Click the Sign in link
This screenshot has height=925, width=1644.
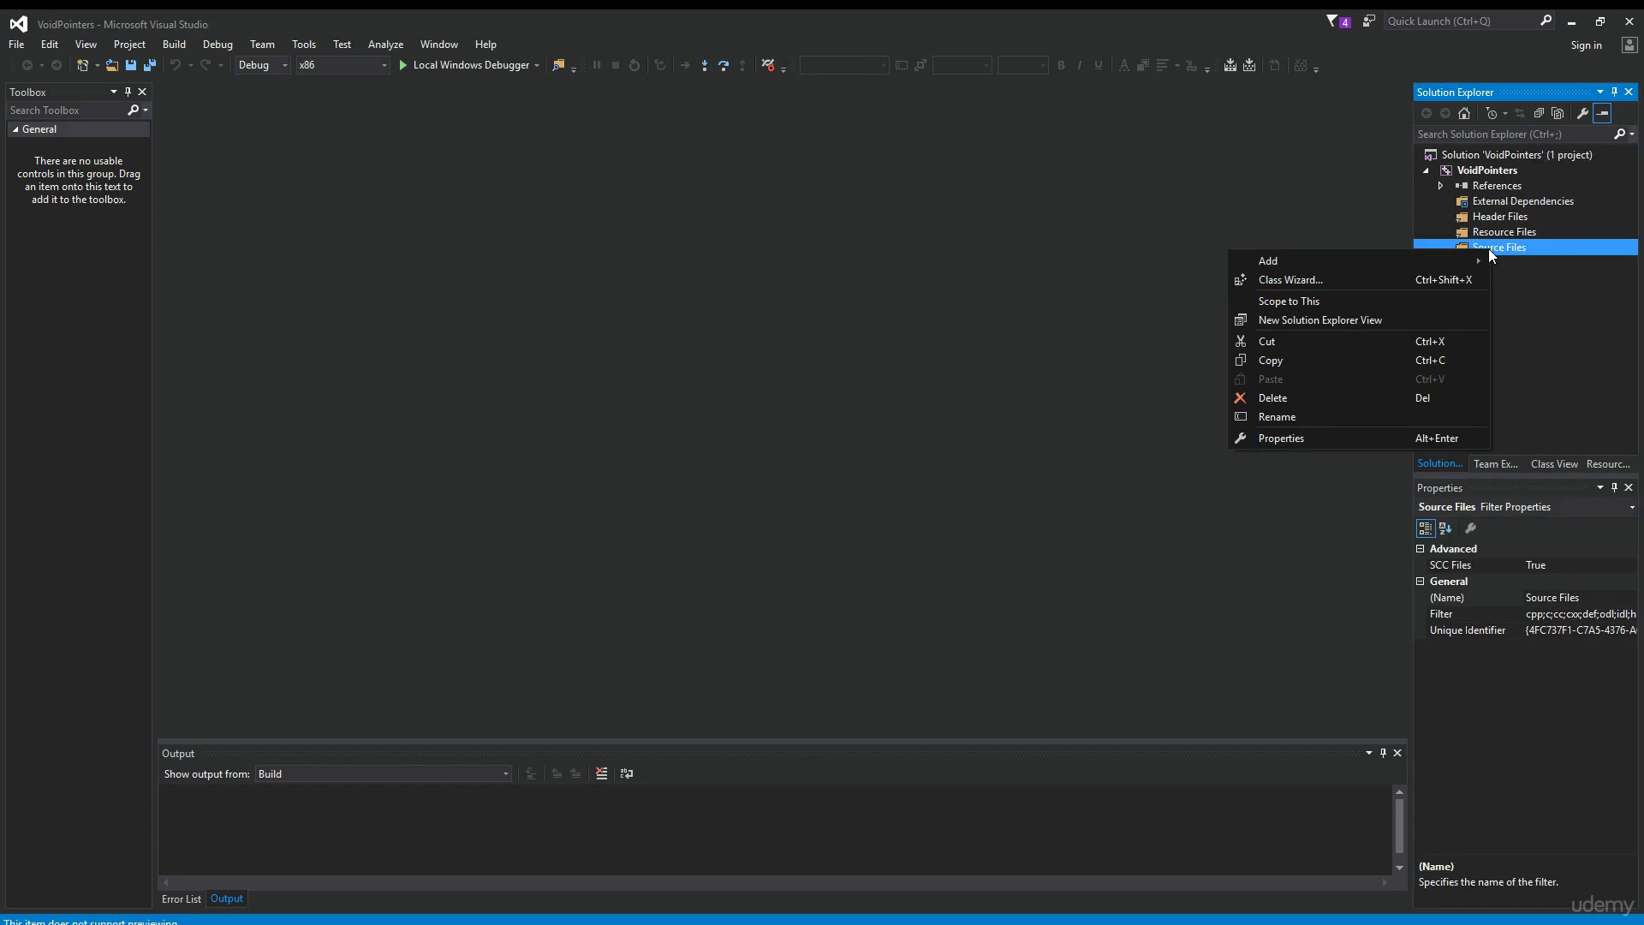[1586, 45]
